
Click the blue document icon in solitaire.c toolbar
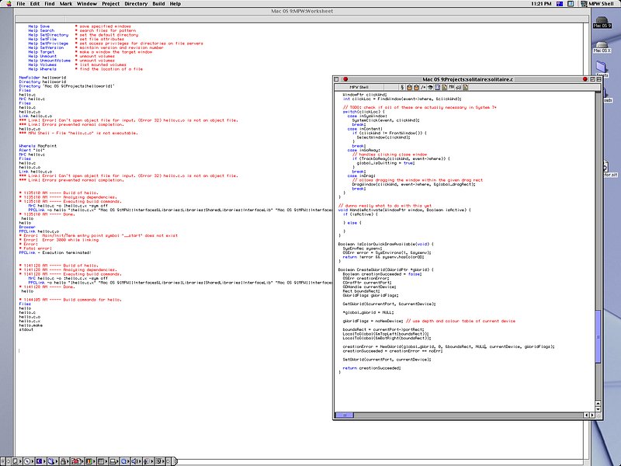click(437, 87)
